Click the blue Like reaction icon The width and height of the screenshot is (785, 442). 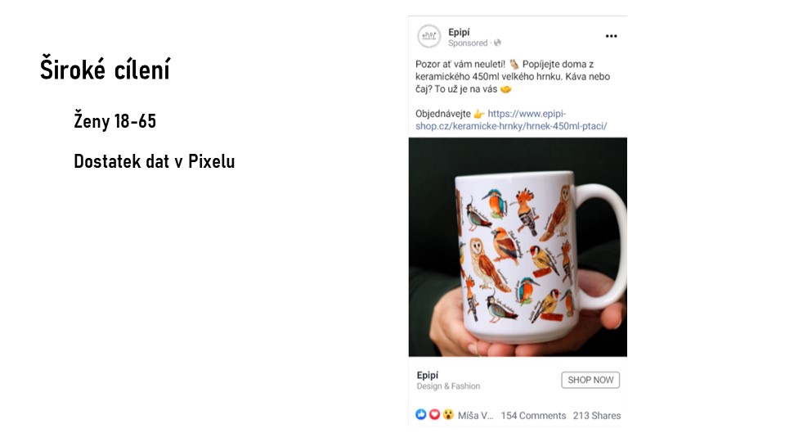pyautogui.click(x=421, y=414)
